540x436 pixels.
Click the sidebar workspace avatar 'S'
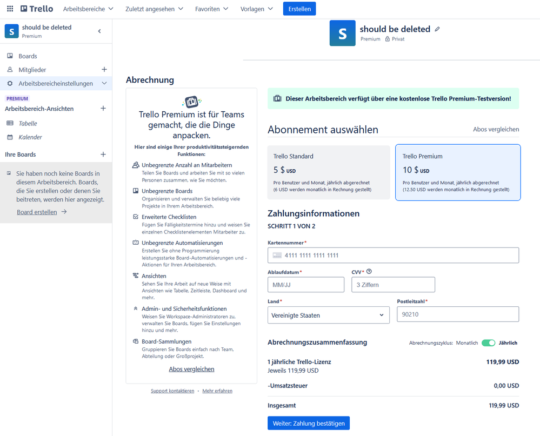pos(12,31)
